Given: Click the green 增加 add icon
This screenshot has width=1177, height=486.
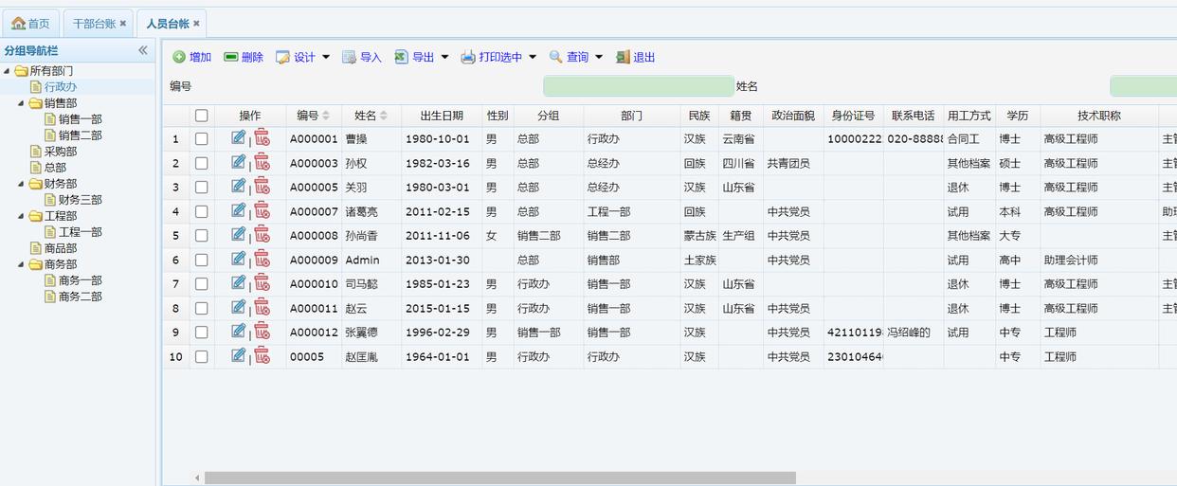Looking at the screenshot, I should click(x=179, y=58).
